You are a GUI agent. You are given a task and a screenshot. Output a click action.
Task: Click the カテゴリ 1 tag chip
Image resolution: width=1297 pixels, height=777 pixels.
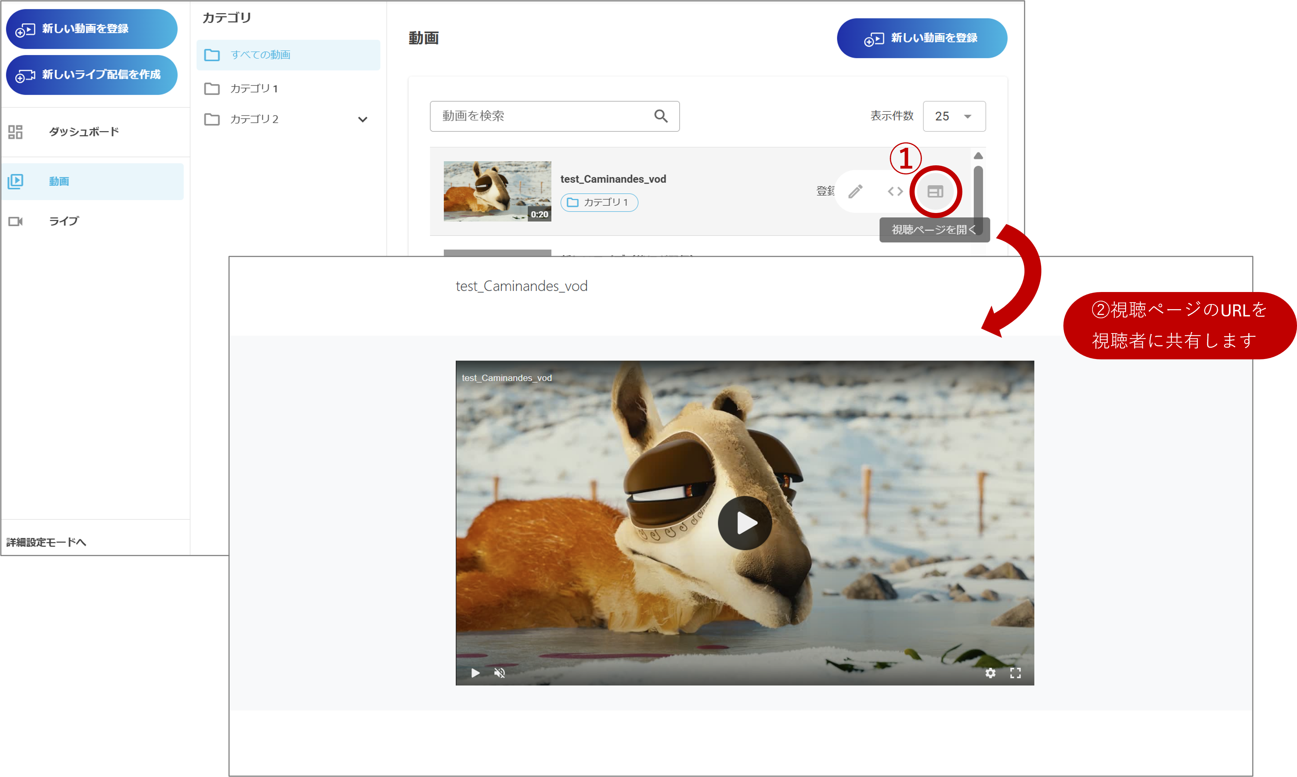coord(599,203)
